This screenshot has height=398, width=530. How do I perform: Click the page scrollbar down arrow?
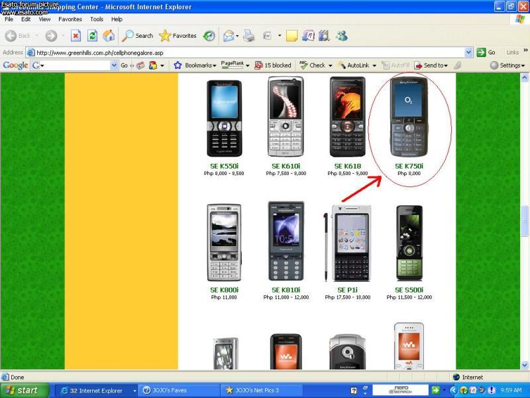pyautogui.click(x=525, y=365)
